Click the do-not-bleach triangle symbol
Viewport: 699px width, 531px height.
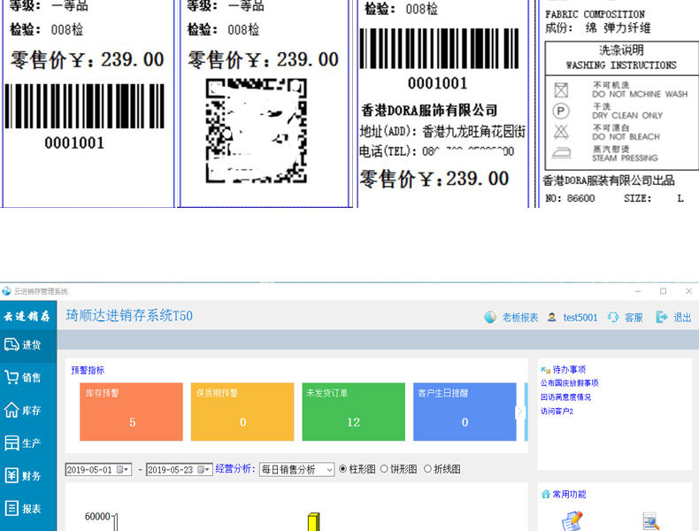click(x=561, y=132)
